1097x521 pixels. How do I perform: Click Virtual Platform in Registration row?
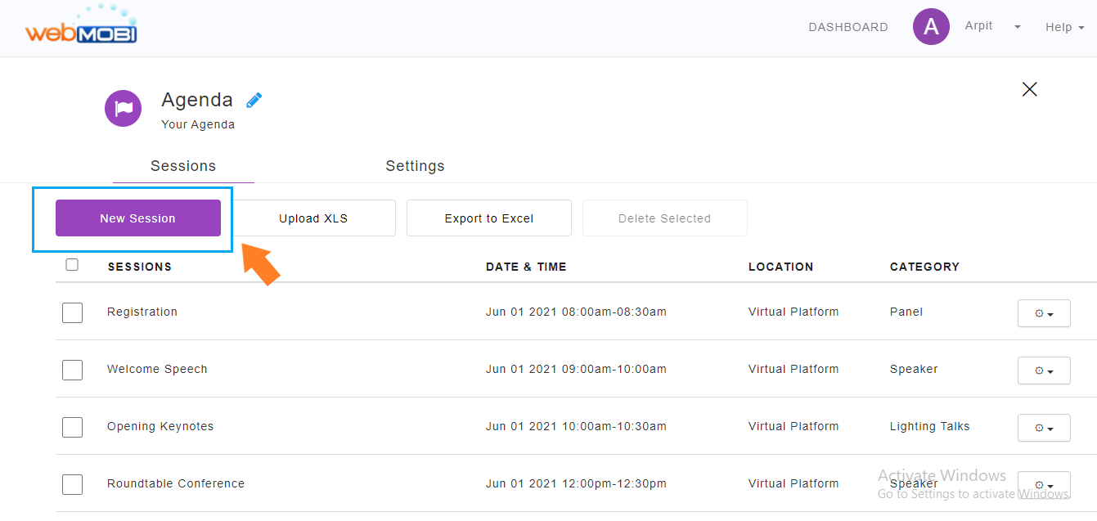click(794, 312)
